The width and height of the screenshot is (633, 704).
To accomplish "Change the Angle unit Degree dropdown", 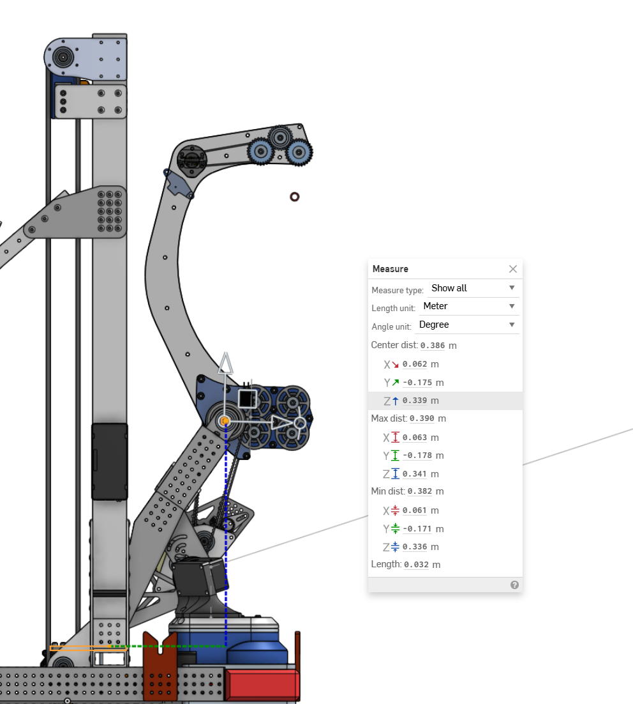I will [x=466, y=325].
